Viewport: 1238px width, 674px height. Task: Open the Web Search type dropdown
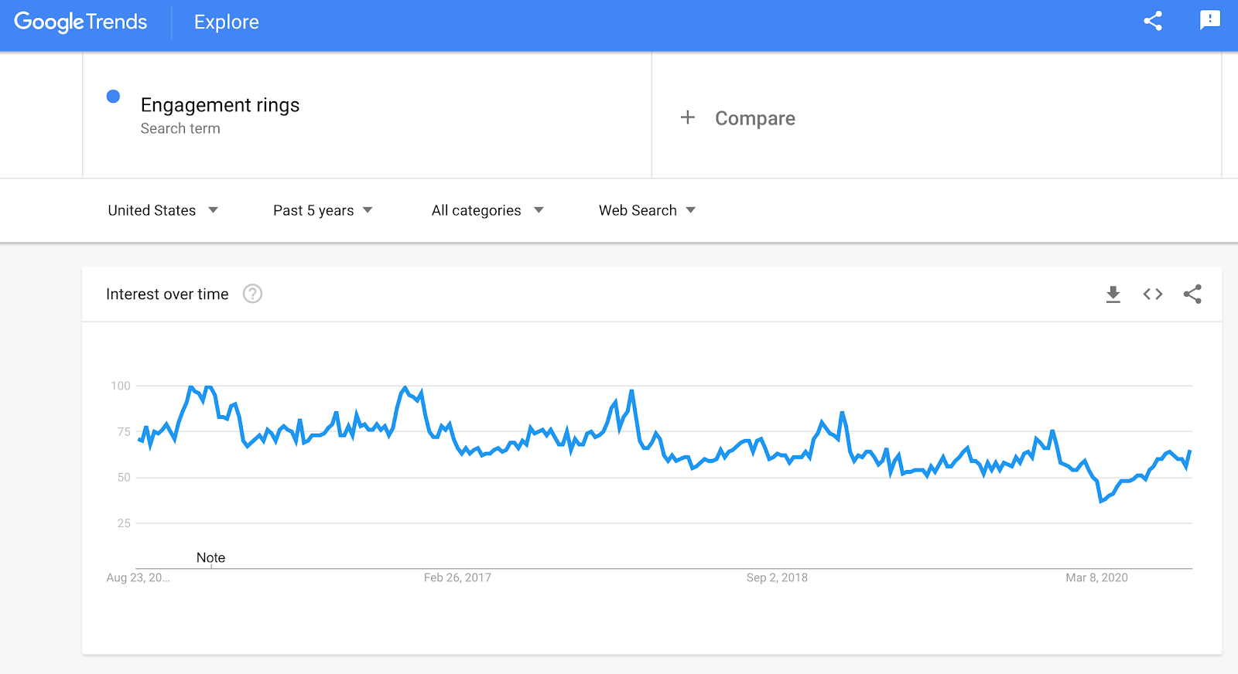647,210
